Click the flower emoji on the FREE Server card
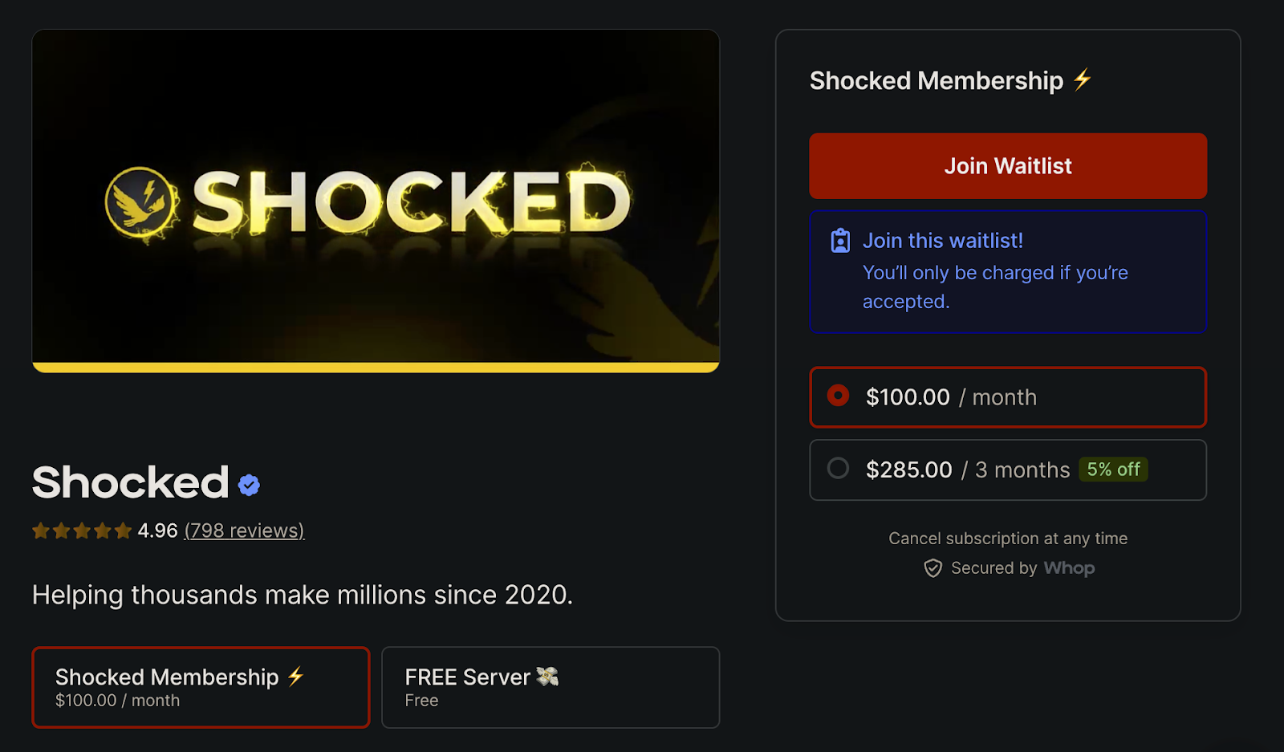 coord(553,676)
